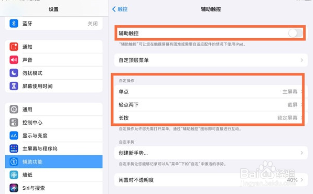Select 主屏幕与程序坞 in sidebar
Screen dimensions: 313x194
[53, 149]
